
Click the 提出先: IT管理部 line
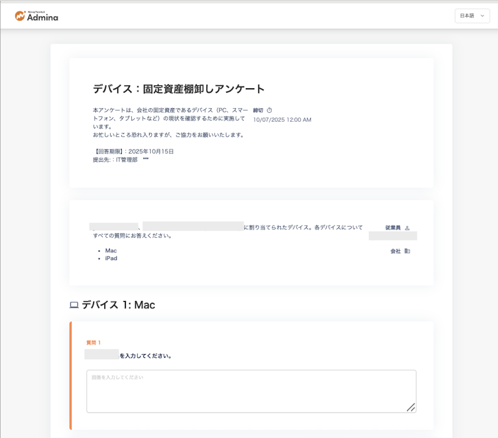click(x=120, y=160)
